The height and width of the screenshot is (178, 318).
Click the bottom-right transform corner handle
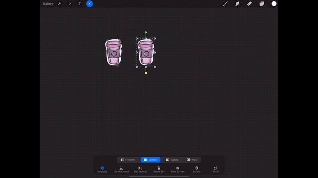[x=155, y=67]
